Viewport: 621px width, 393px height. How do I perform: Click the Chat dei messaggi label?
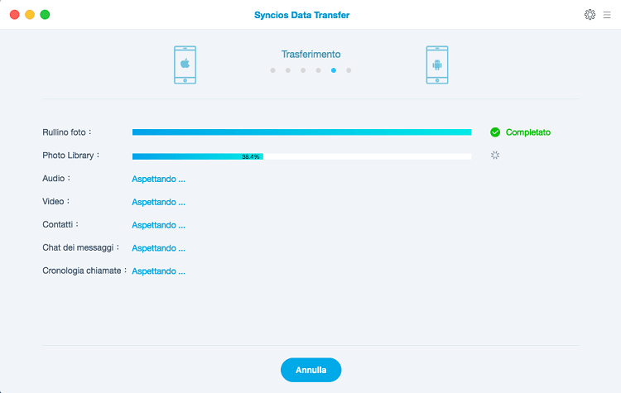point(80,247)
